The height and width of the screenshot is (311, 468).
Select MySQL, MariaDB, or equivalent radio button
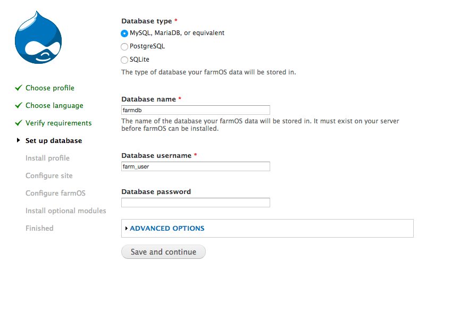pos(124,33)
